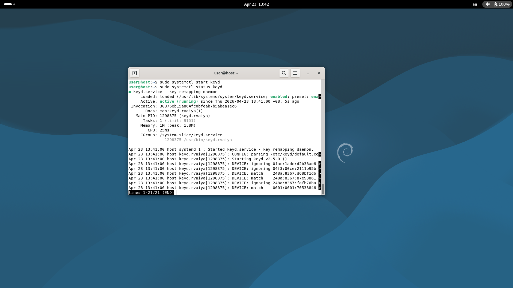513x288 pixels.
Task: Click the enabled status word in Loaded line
Action: click(x=279, y=97)
